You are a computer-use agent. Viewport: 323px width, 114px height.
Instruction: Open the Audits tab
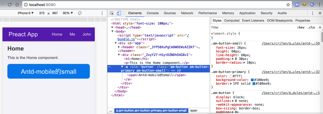point(282,13)
